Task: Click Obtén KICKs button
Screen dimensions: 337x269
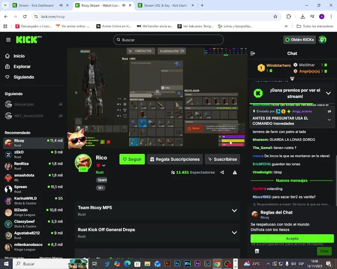Action: coord(300,40)
